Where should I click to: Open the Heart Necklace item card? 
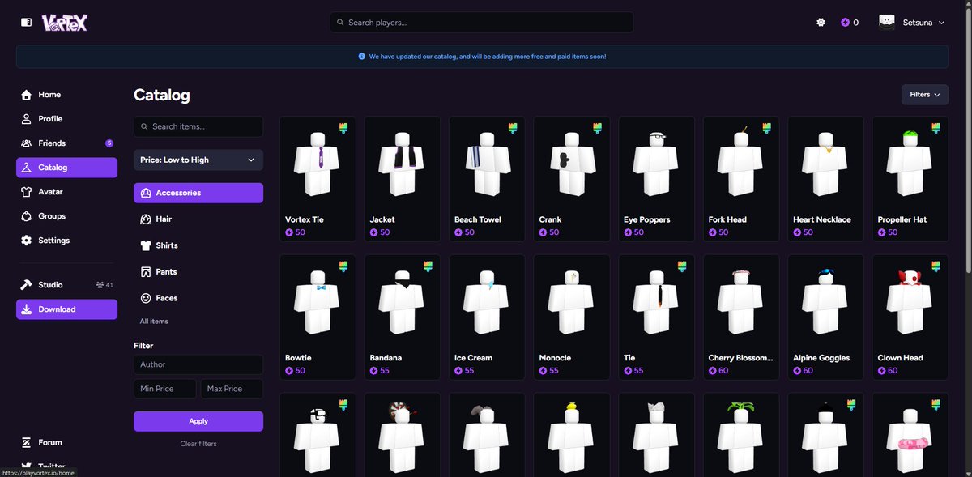[825, 179]
